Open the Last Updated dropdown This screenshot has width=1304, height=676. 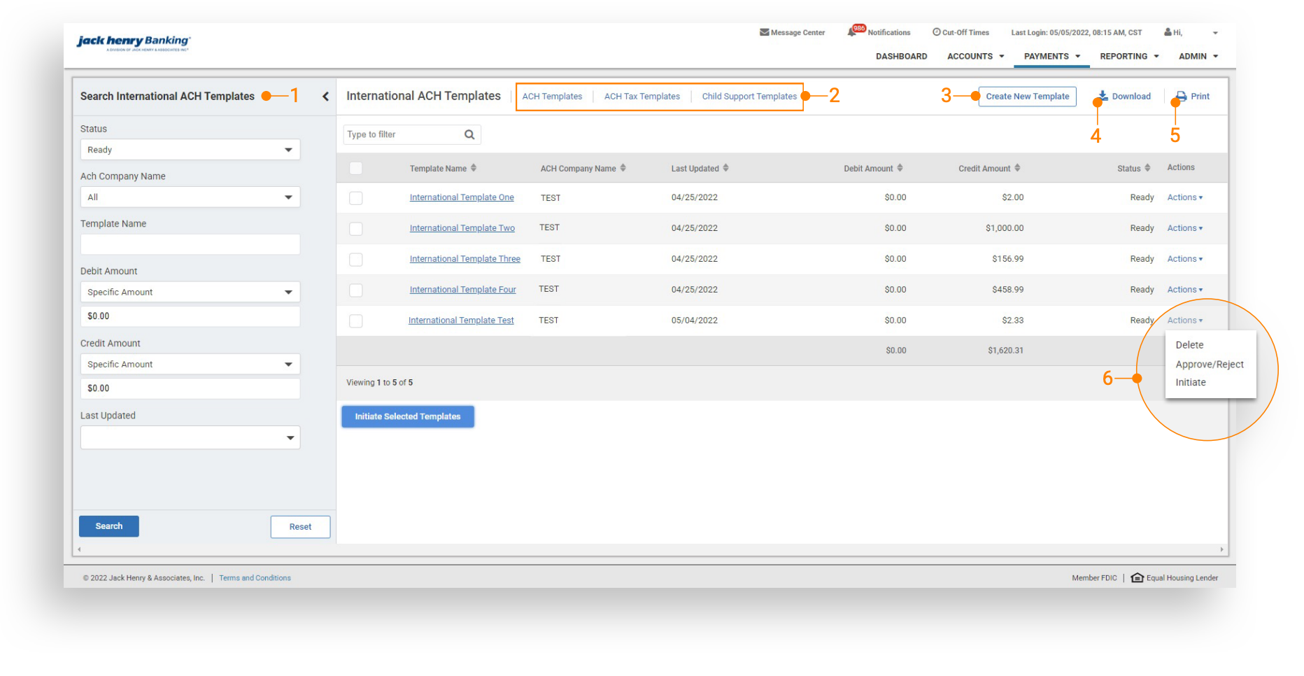(190, 438)
